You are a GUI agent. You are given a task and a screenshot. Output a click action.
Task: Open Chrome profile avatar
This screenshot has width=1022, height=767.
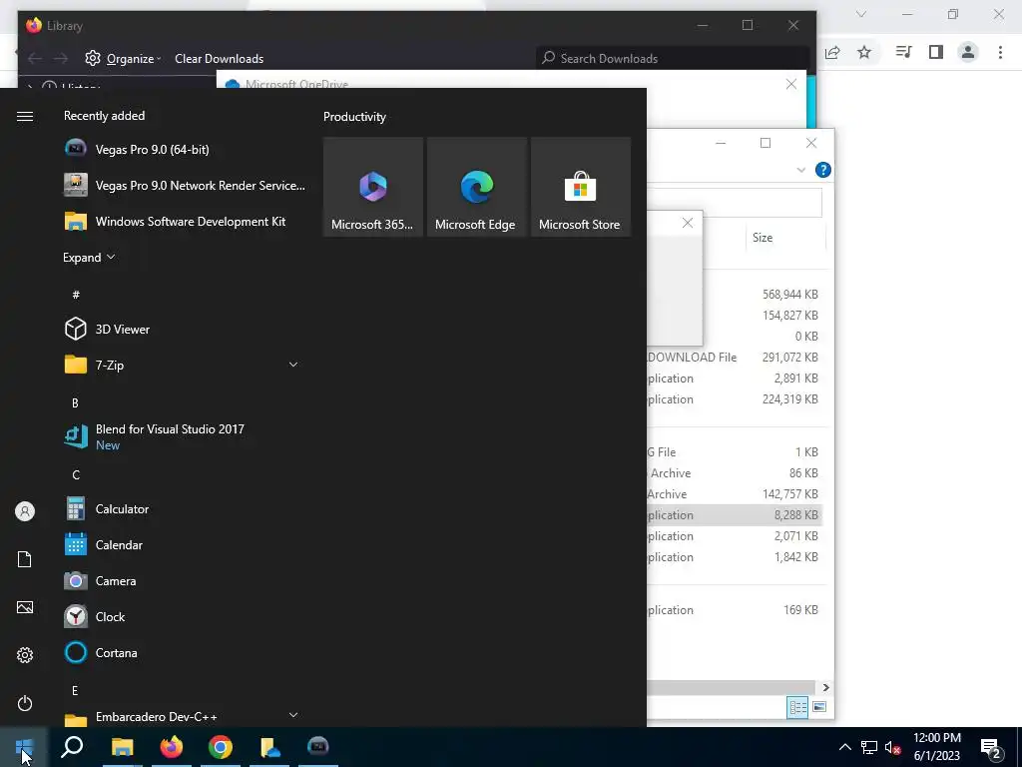(x=968, y=52)
